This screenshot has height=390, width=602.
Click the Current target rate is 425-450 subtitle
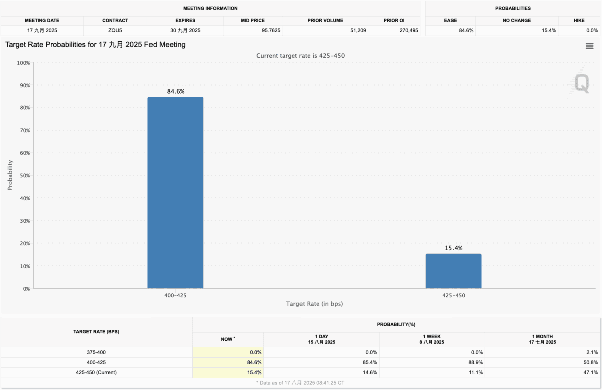300,56
